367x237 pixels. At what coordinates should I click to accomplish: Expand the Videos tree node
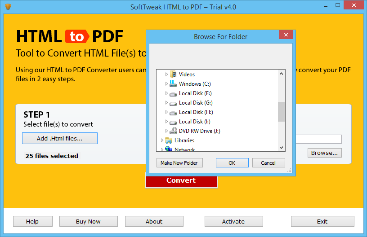point(166,74)
